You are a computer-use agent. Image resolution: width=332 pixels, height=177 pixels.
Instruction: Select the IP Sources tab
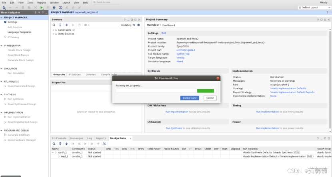click(x=74, y=75)
